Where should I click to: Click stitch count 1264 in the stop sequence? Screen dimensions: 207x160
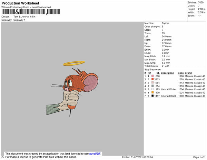(157, 83)
